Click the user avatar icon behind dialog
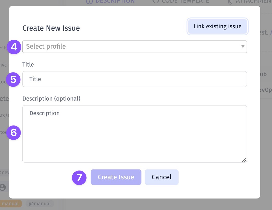 [x=3, y=187]
